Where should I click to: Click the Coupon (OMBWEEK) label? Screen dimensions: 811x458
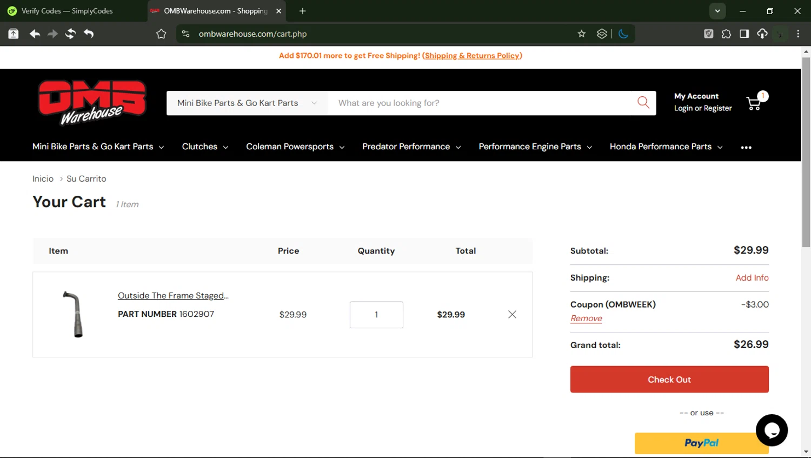[613, 304]
